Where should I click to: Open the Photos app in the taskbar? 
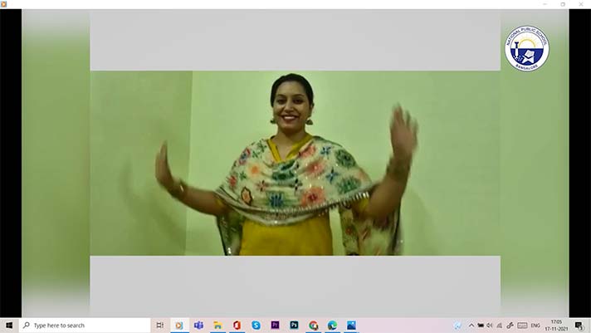(x=351, y=326)
